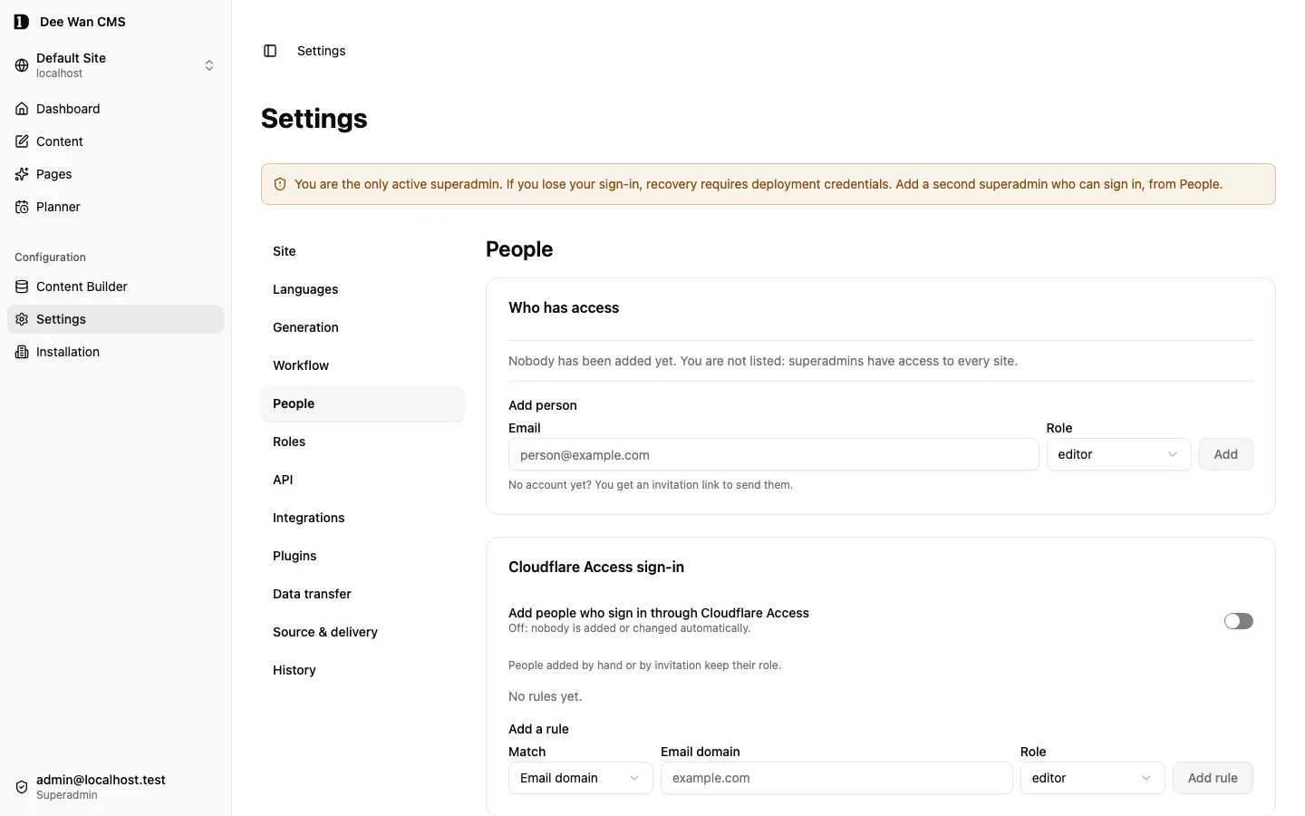Go to the Installation page
Image resolution: width=1305 pixels, height=816 pixels.
(x=115, y=352)
